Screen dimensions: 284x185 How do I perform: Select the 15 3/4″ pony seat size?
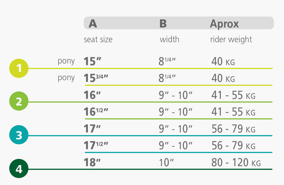pos(96,78)
